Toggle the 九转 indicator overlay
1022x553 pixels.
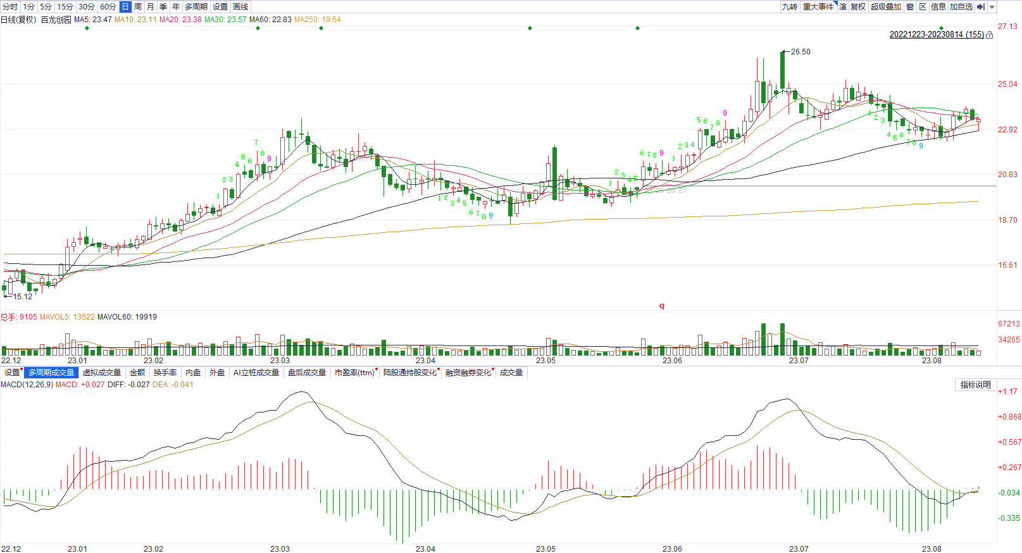pos(789,6)
